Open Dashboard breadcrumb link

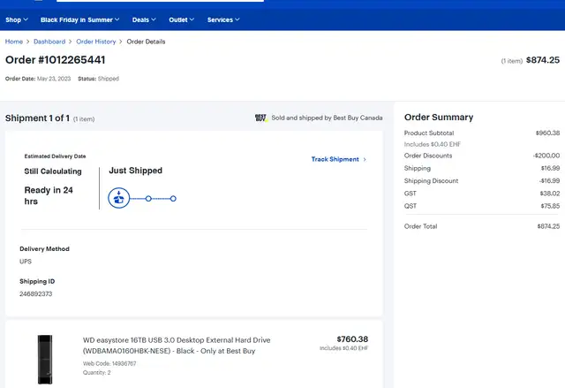pyautogui.click(x=49, y=42)
